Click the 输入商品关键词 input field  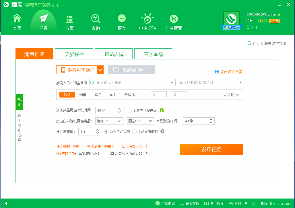[133, 83]
